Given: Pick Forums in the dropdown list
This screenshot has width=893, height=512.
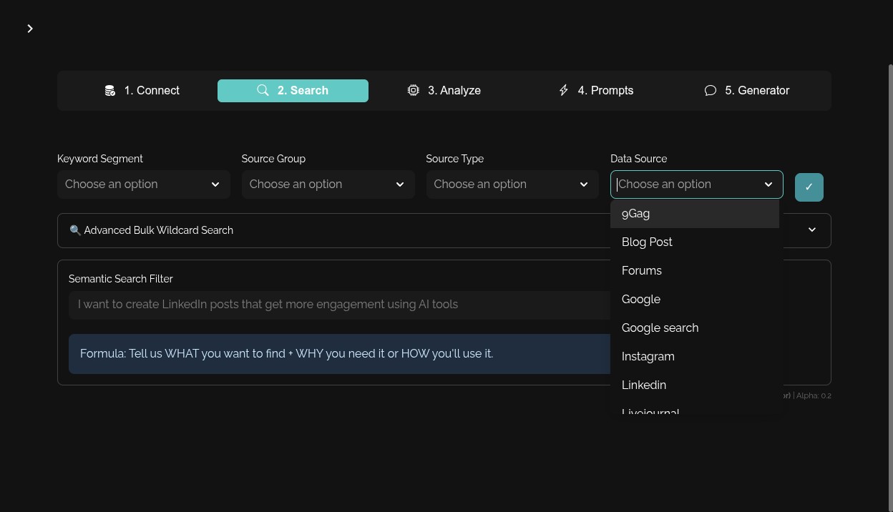Looking at the screenshot, I should click(x=695, y=271).
